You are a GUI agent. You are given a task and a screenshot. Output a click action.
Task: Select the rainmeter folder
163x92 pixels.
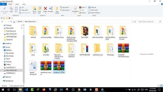46,50
